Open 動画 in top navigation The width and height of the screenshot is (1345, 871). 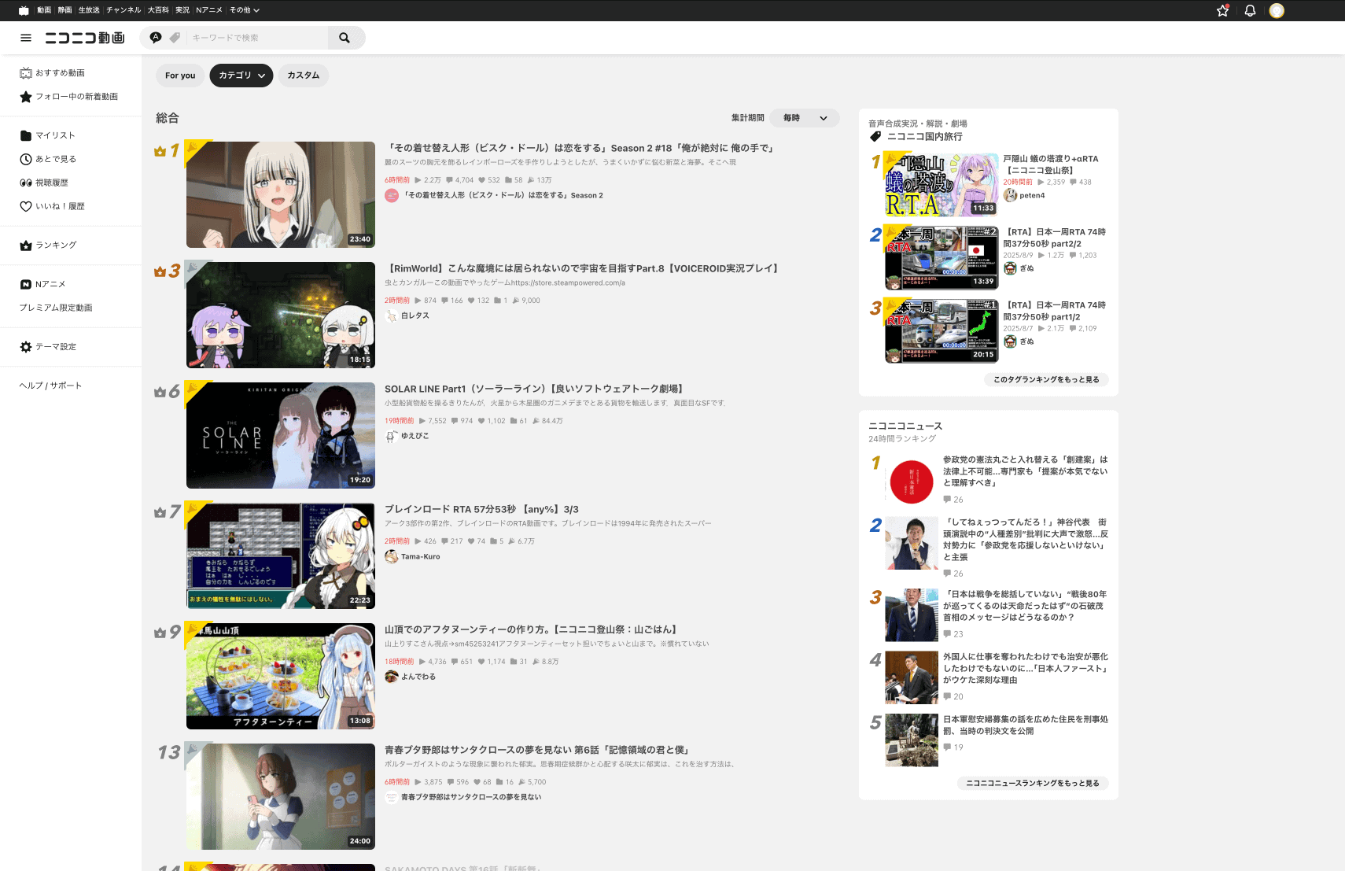click(44, 10)
